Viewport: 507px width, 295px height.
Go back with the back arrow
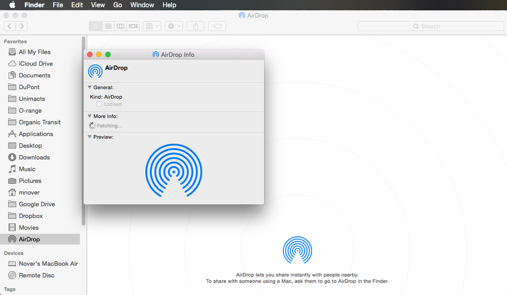click(x=9, y=26)
